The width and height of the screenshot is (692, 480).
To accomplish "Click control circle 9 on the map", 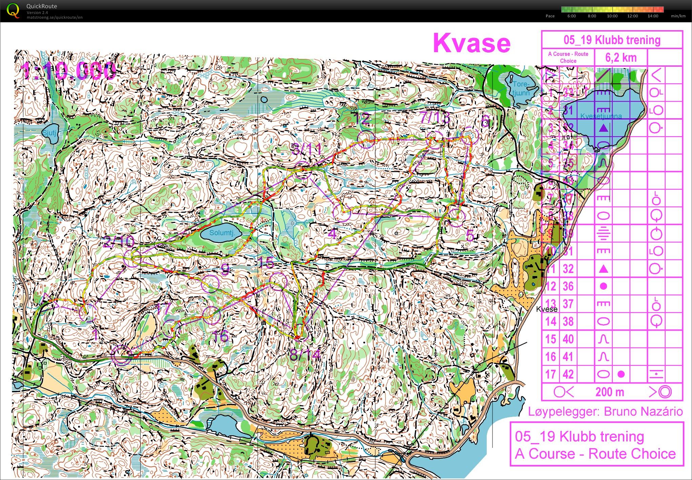I will [210, 283].
